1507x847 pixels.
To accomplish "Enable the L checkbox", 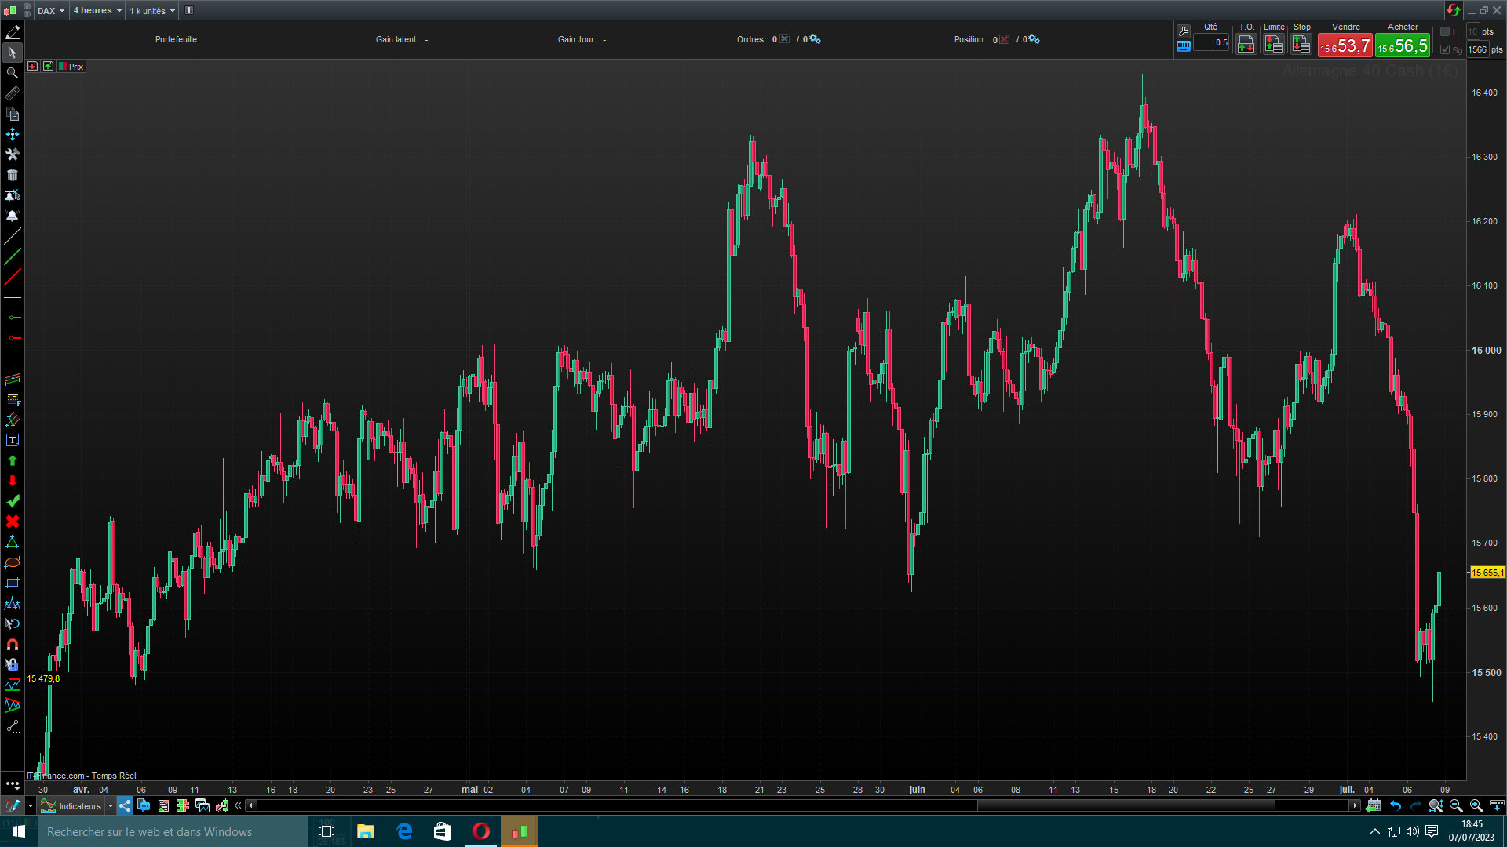I will tap(1445, 31).
